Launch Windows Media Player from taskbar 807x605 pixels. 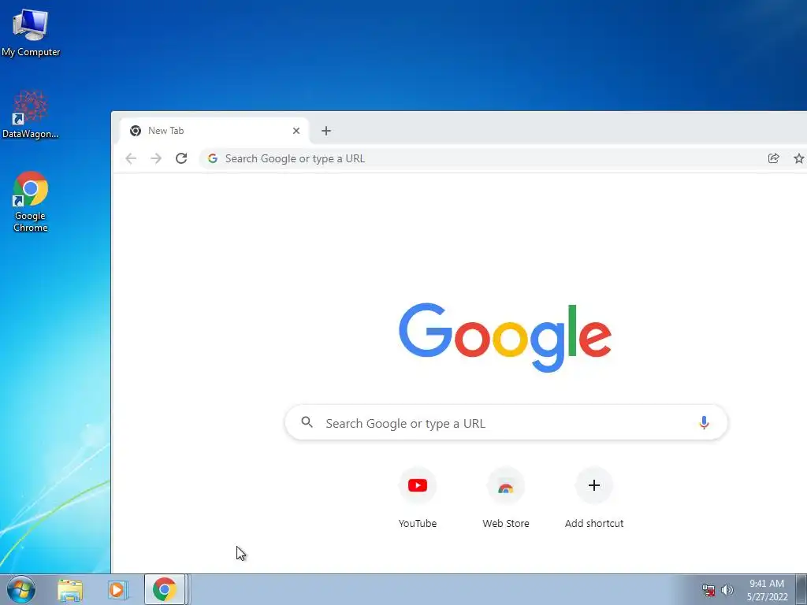pos(118,589)
